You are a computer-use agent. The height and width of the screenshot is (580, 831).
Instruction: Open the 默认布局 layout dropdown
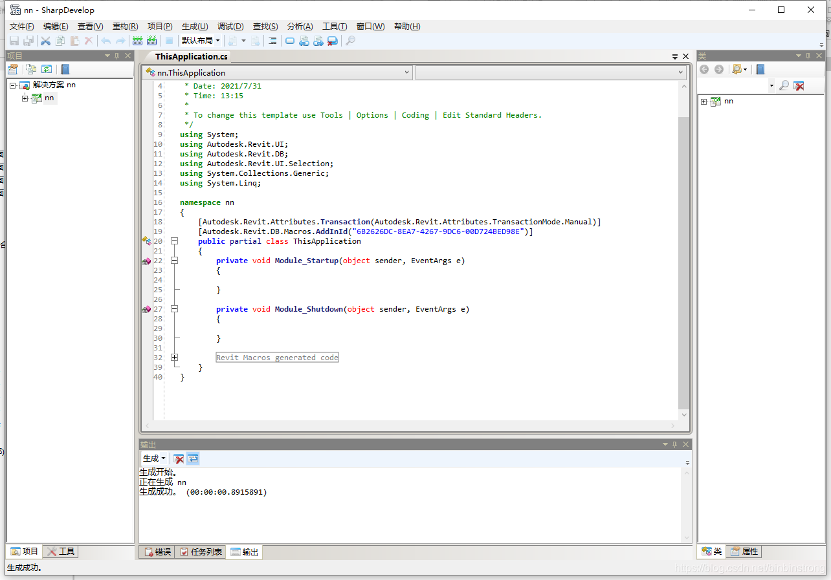tap(201, 41)
